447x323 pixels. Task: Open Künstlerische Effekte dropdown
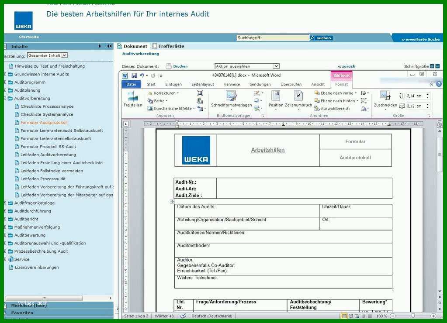(171, 109)
